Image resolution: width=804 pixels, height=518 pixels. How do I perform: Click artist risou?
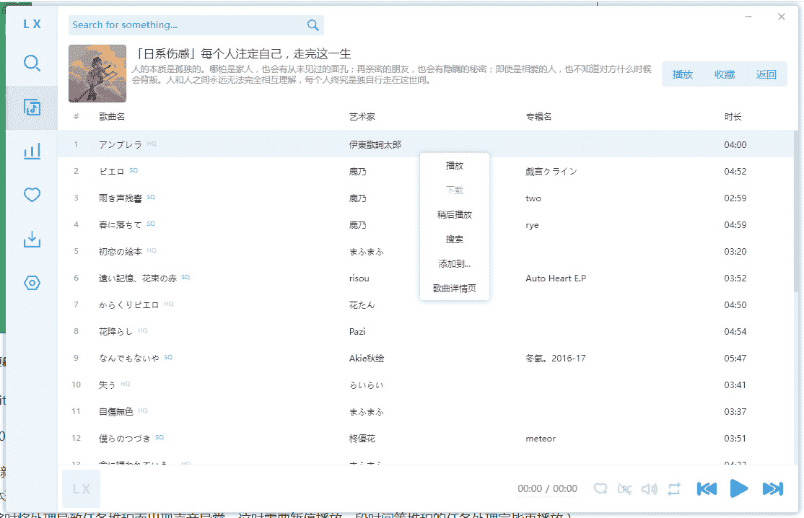point(359,278)
